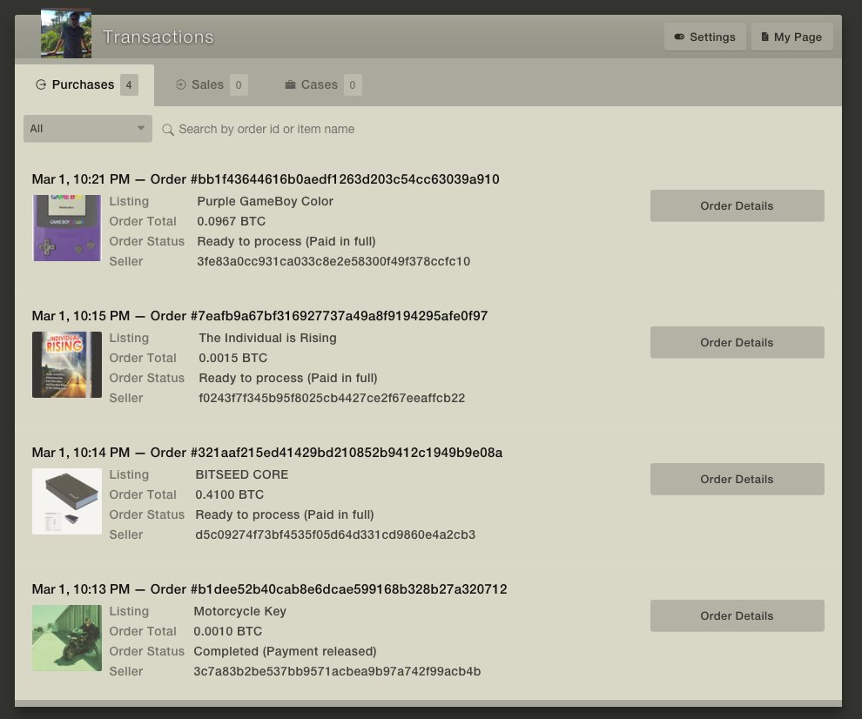The image size is (862, 719).
Task: Open the BITSEED CORE product thumbnail
Action: click(67, 501)
